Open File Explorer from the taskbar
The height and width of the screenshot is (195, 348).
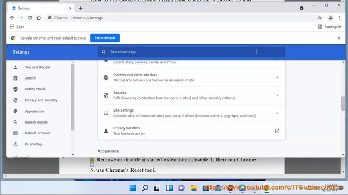pyautogui.click(x=194, y=188)
